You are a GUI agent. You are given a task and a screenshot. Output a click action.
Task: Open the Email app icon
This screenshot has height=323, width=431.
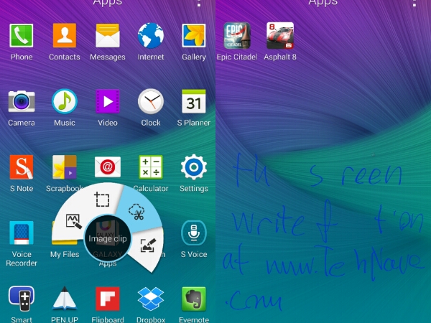[108, 167]
